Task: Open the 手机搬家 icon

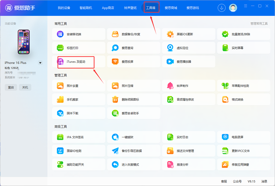Action: tap(60, 99)
